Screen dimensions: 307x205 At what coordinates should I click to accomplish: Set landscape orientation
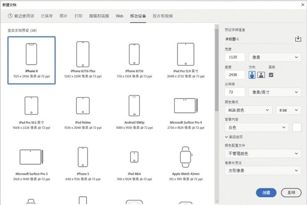point(261,75)
